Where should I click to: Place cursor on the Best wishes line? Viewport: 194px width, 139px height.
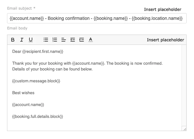[23, 93]
